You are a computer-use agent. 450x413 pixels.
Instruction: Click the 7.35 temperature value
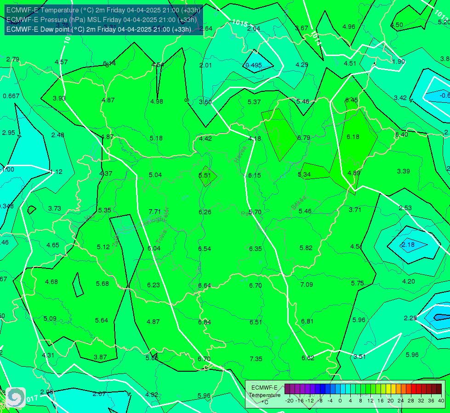(x=256, y=359)
